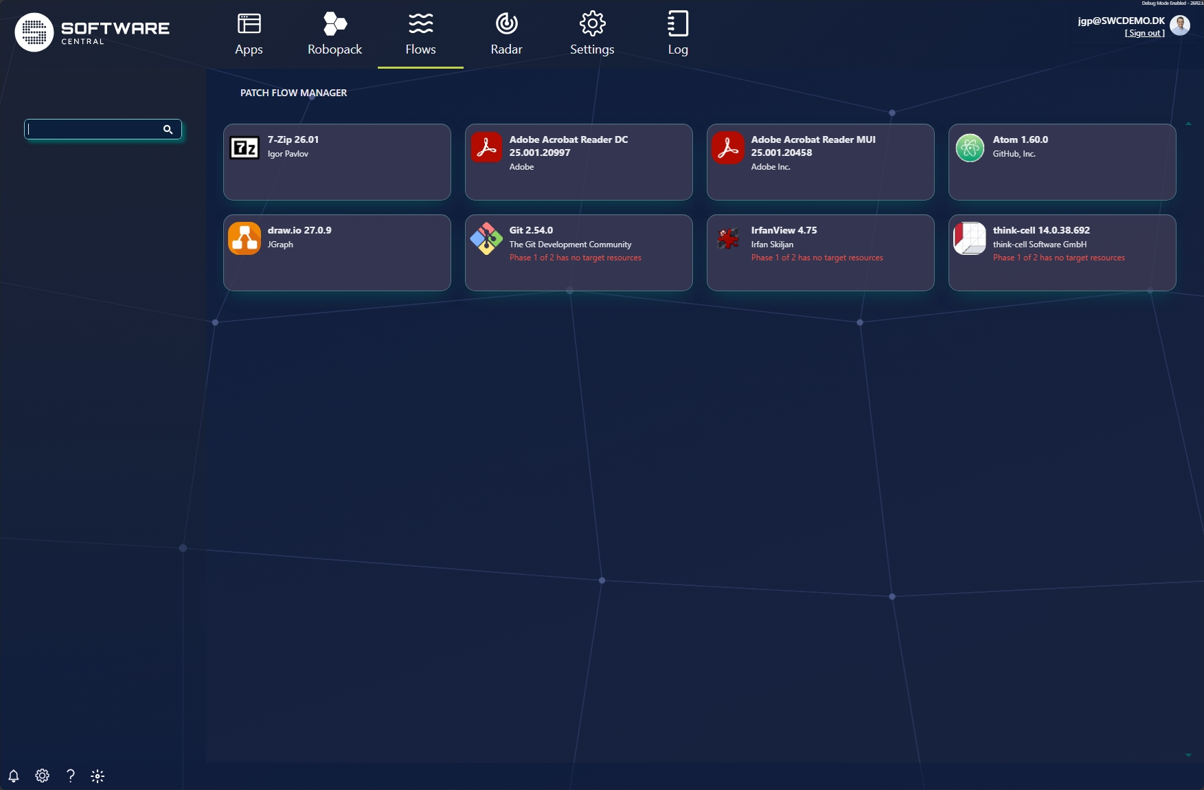Open the 7-Zip 26.01 flow title
The height and width of the screenshot is (790, 1204).
click(293, 139)
